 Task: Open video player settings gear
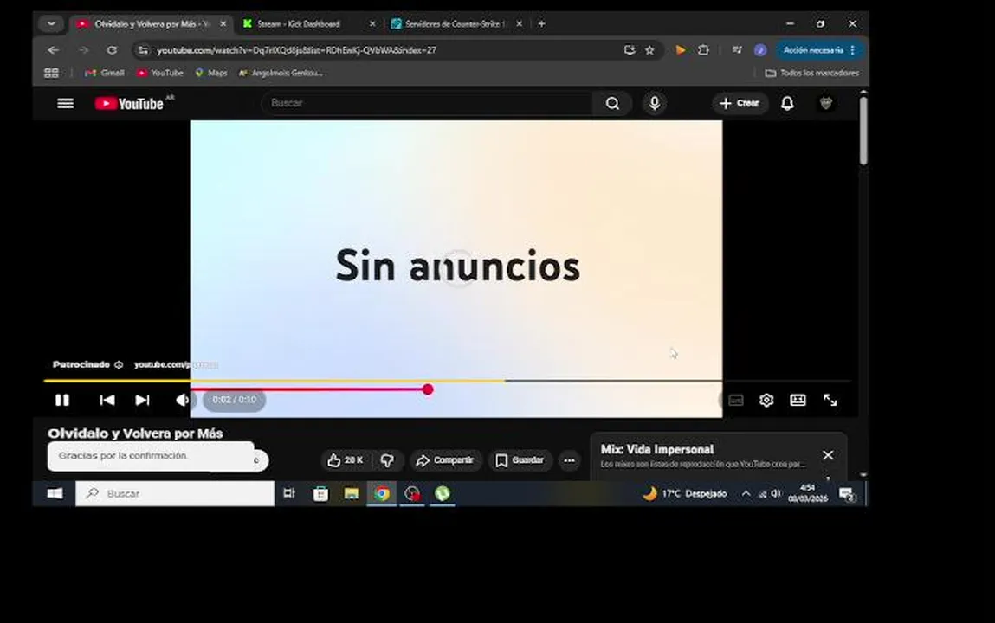[766, 400]
